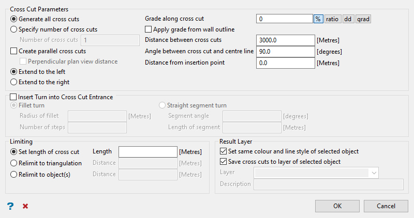
Task: Uncheck Save cross cuts to layer option
Action: point(224,162)
